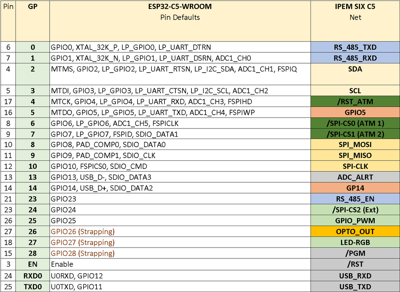The image size is (400, 292).
Task: Select the U0RXD, GPIO12 cell
Action: tap(180, 276)
